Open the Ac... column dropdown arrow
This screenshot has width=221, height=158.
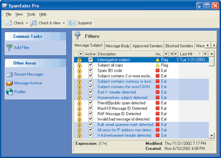(x=166, y=54)
